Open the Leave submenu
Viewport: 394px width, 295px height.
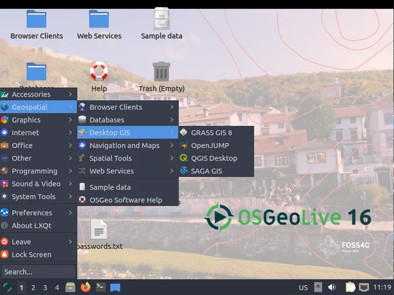38,242
